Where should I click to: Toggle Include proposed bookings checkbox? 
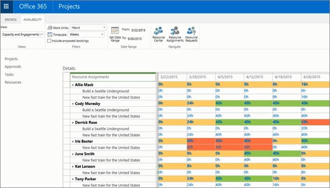point(49,41)
